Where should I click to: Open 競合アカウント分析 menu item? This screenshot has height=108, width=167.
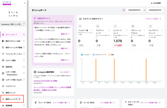coord(13,41)
